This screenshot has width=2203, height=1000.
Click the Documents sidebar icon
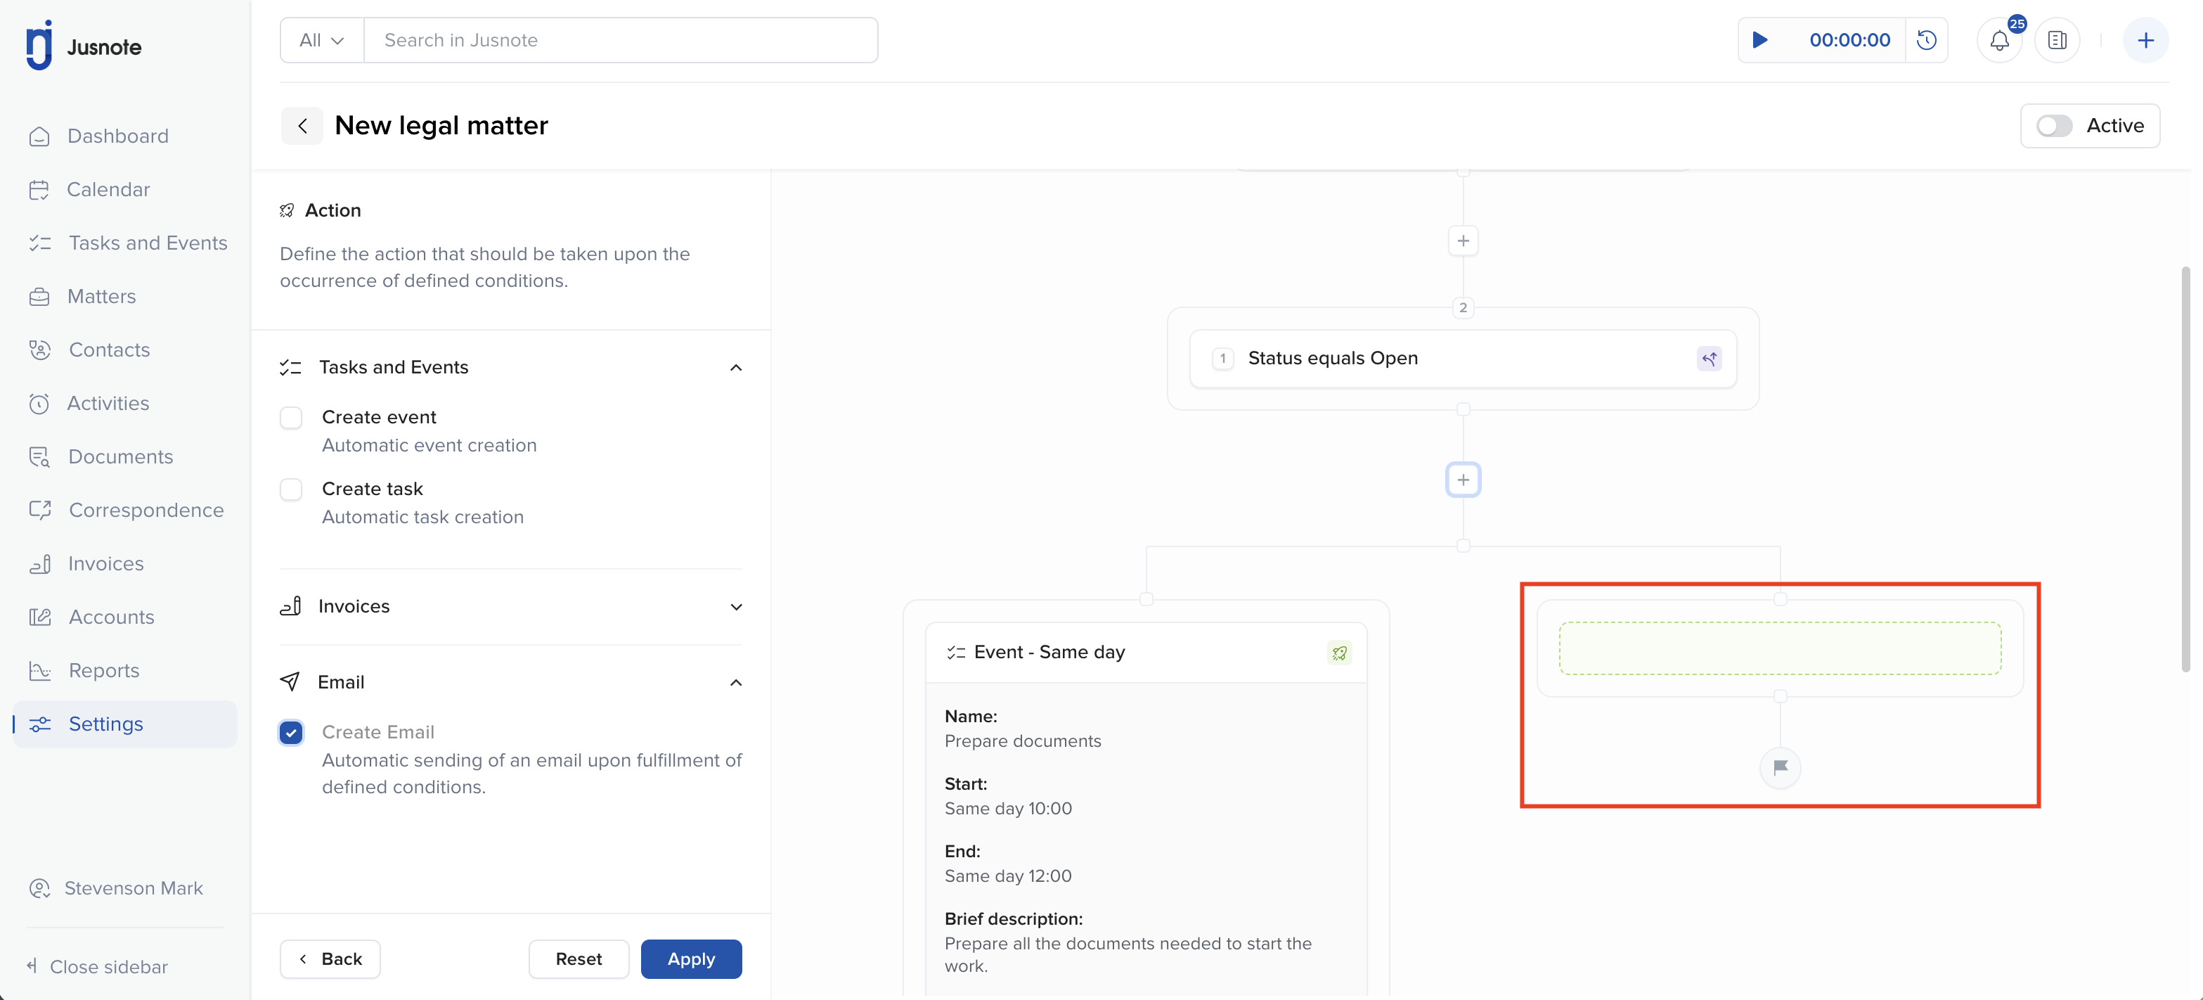(x=39, y=457)
